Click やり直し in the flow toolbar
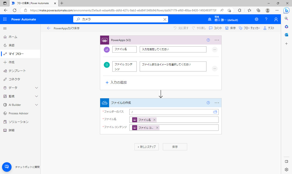 (199, 28)
